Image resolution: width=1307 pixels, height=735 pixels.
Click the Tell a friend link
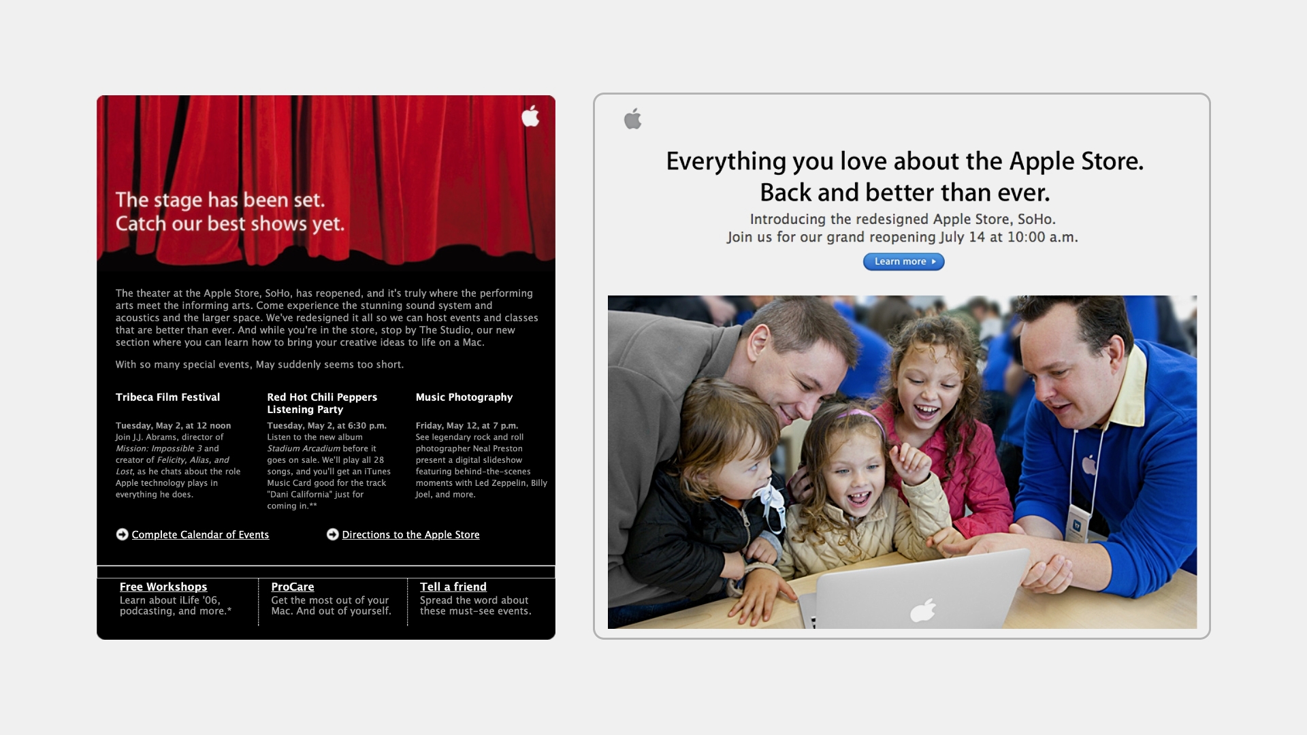tap(453, 587)
